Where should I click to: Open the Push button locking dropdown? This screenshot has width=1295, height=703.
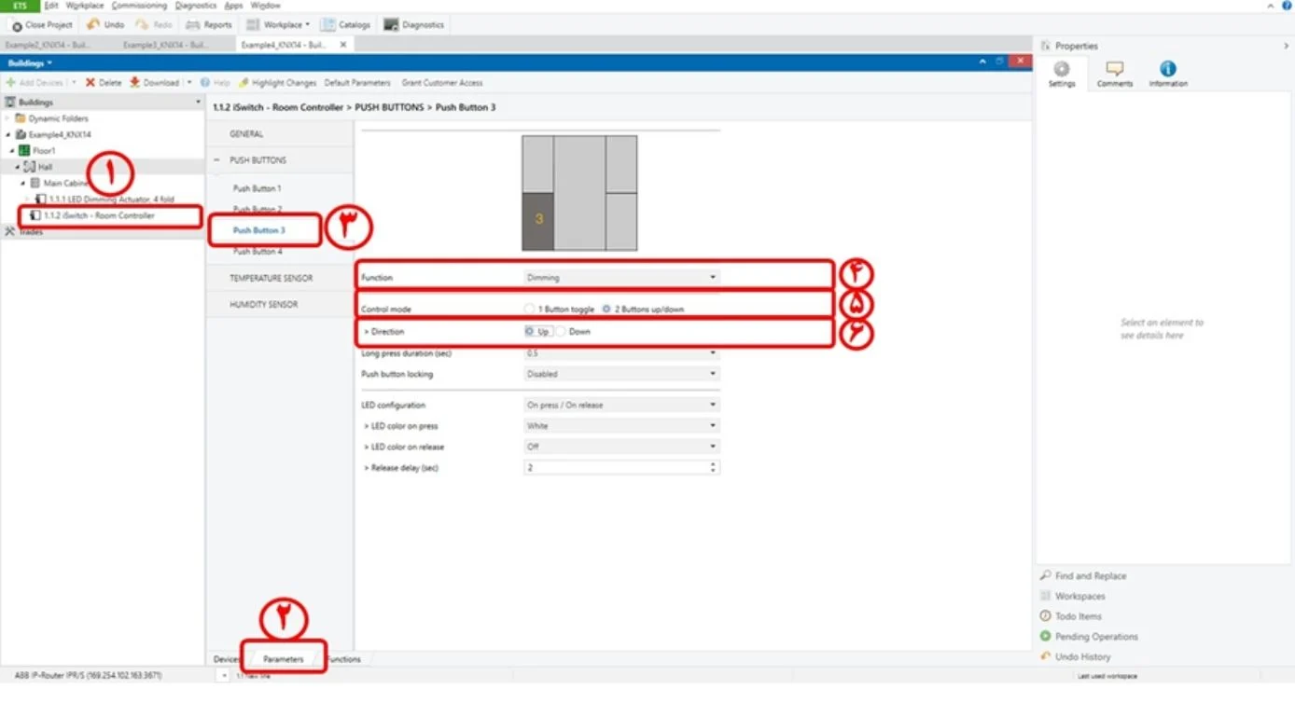pyautogui.click(x=621, y=374)
